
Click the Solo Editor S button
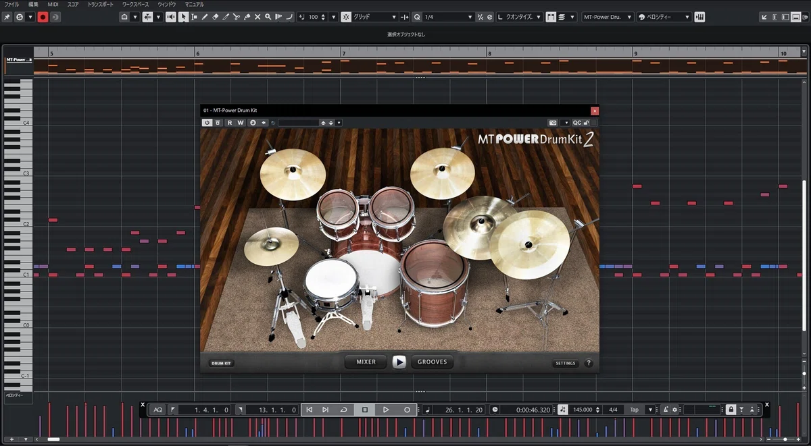(x=20, y=17)
